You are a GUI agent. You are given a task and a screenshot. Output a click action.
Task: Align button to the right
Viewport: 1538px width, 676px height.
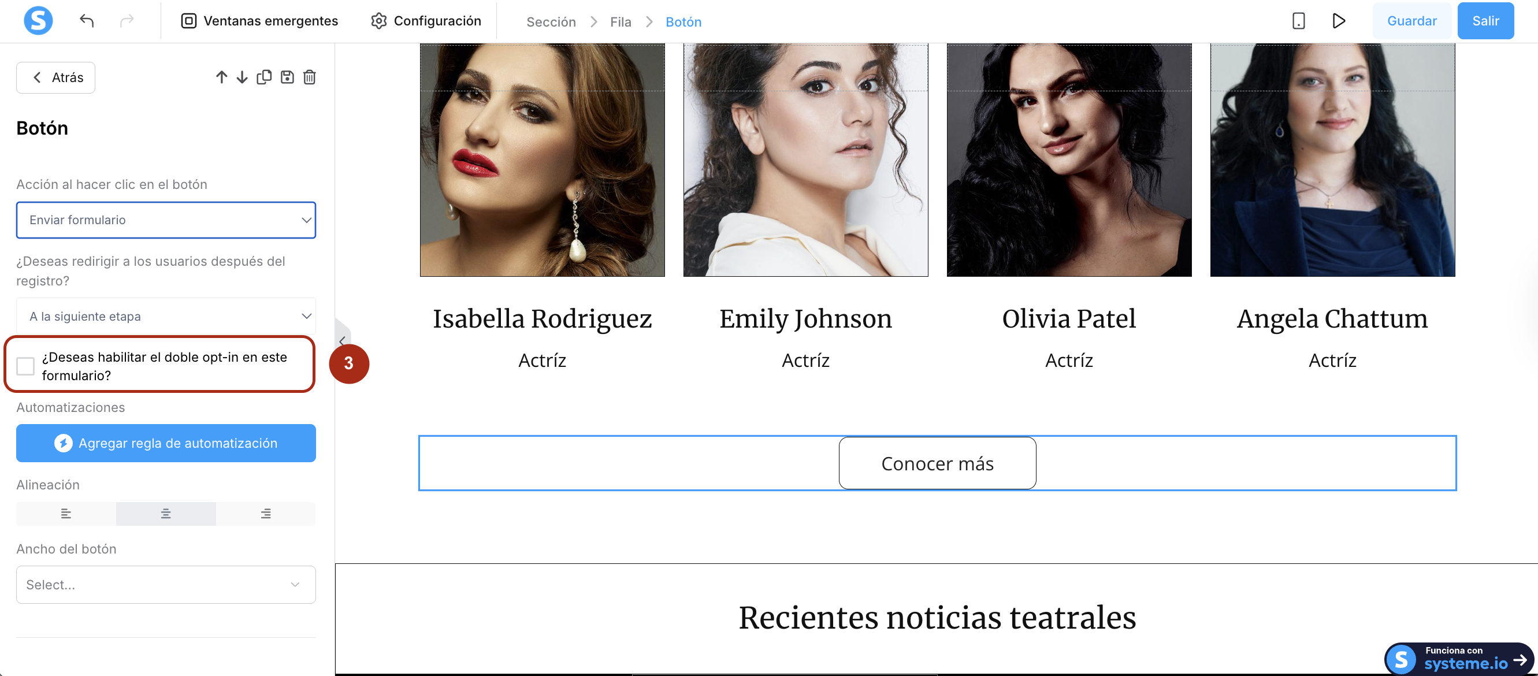(x=266, y=514)
